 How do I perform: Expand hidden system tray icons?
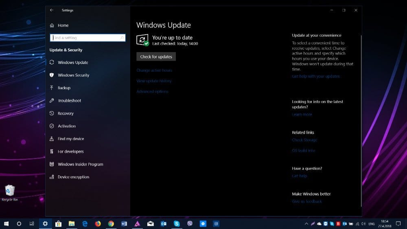306,224
